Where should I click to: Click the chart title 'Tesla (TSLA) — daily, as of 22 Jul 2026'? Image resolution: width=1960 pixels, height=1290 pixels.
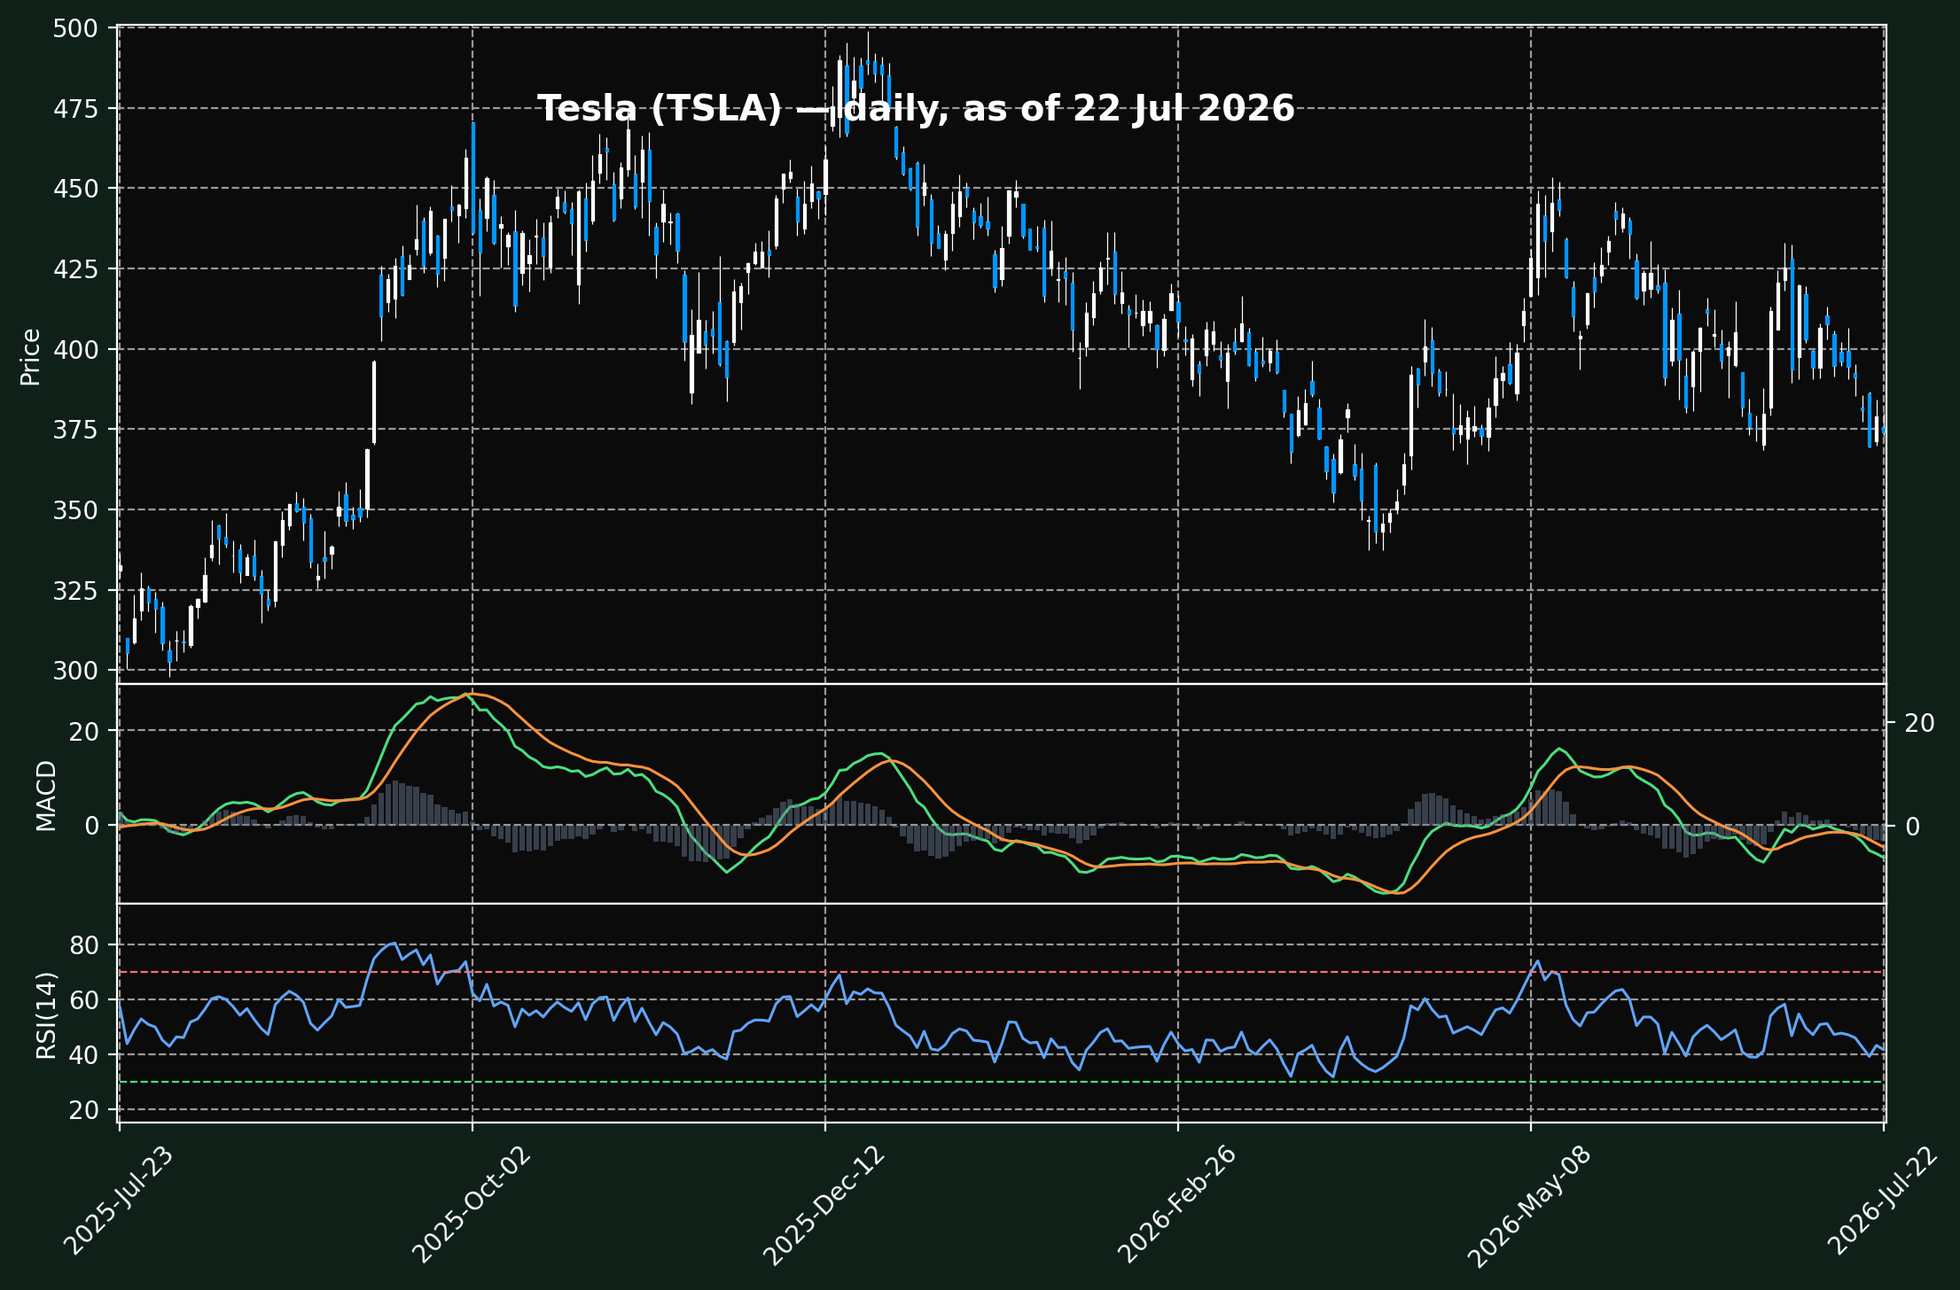click(916, 108)
